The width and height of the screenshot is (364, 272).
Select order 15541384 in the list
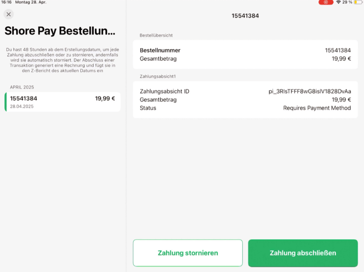click(62, 102)
